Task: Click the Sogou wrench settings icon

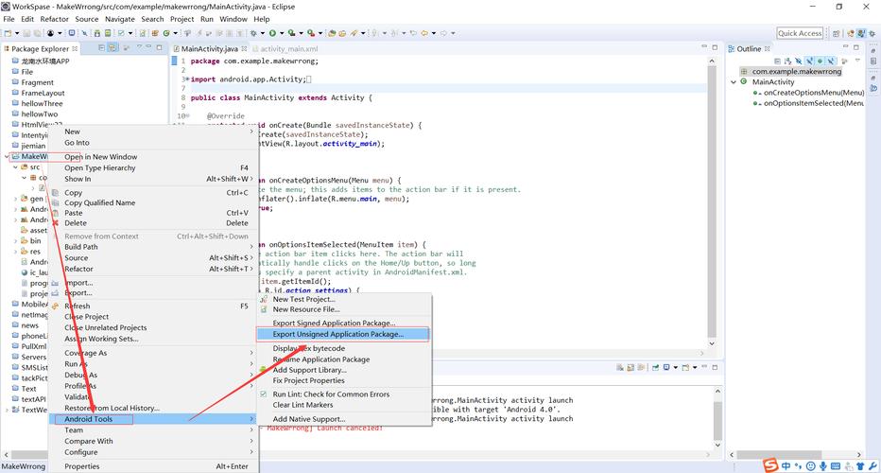Action: 872,465
